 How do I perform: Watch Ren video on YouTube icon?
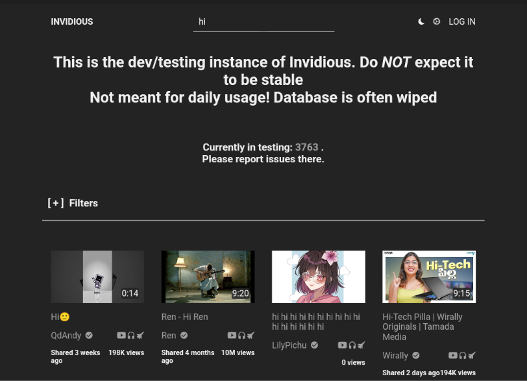pyautogui.click(x=232, y=336)
